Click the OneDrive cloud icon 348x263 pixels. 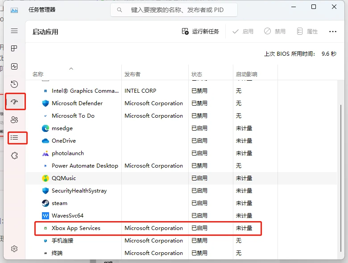click(x=45, y=141)
